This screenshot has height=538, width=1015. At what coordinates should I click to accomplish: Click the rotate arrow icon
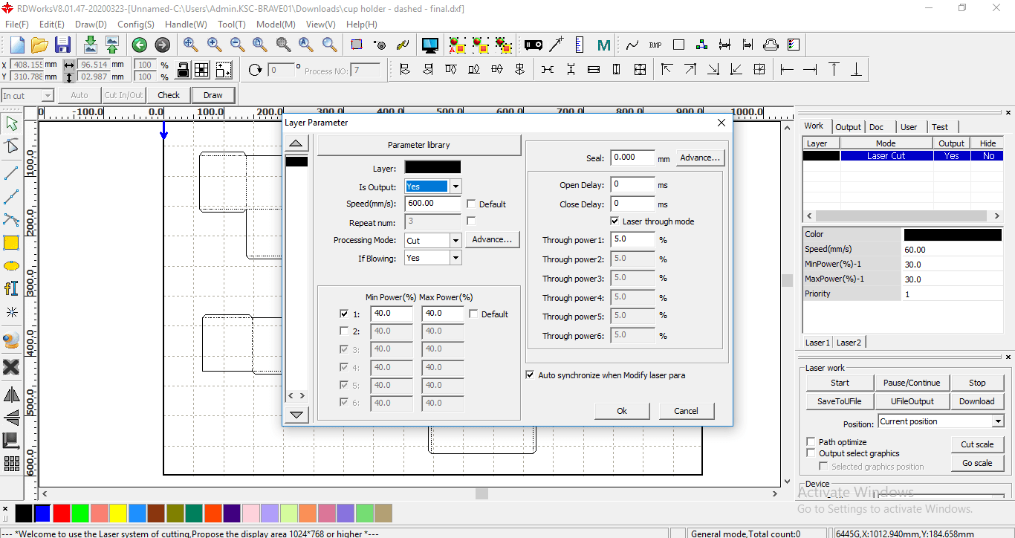coord(255,70)
